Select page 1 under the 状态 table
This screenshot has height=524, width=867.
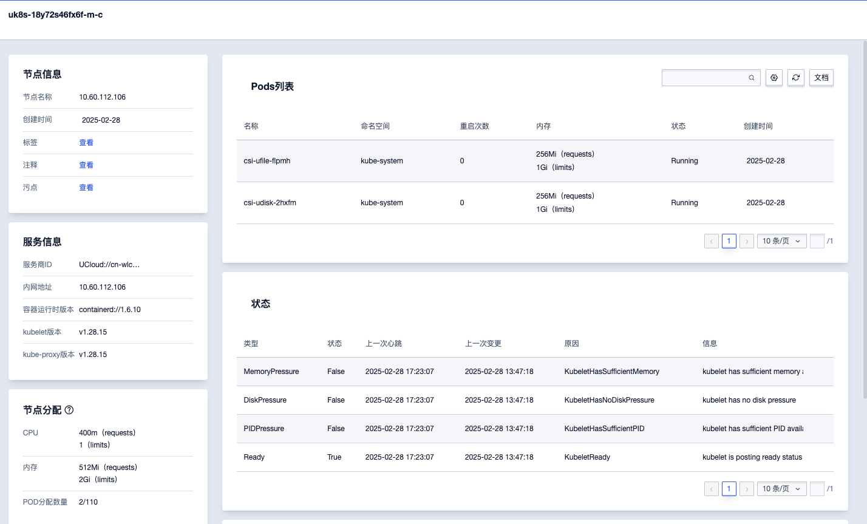click(x=729, y=489)
